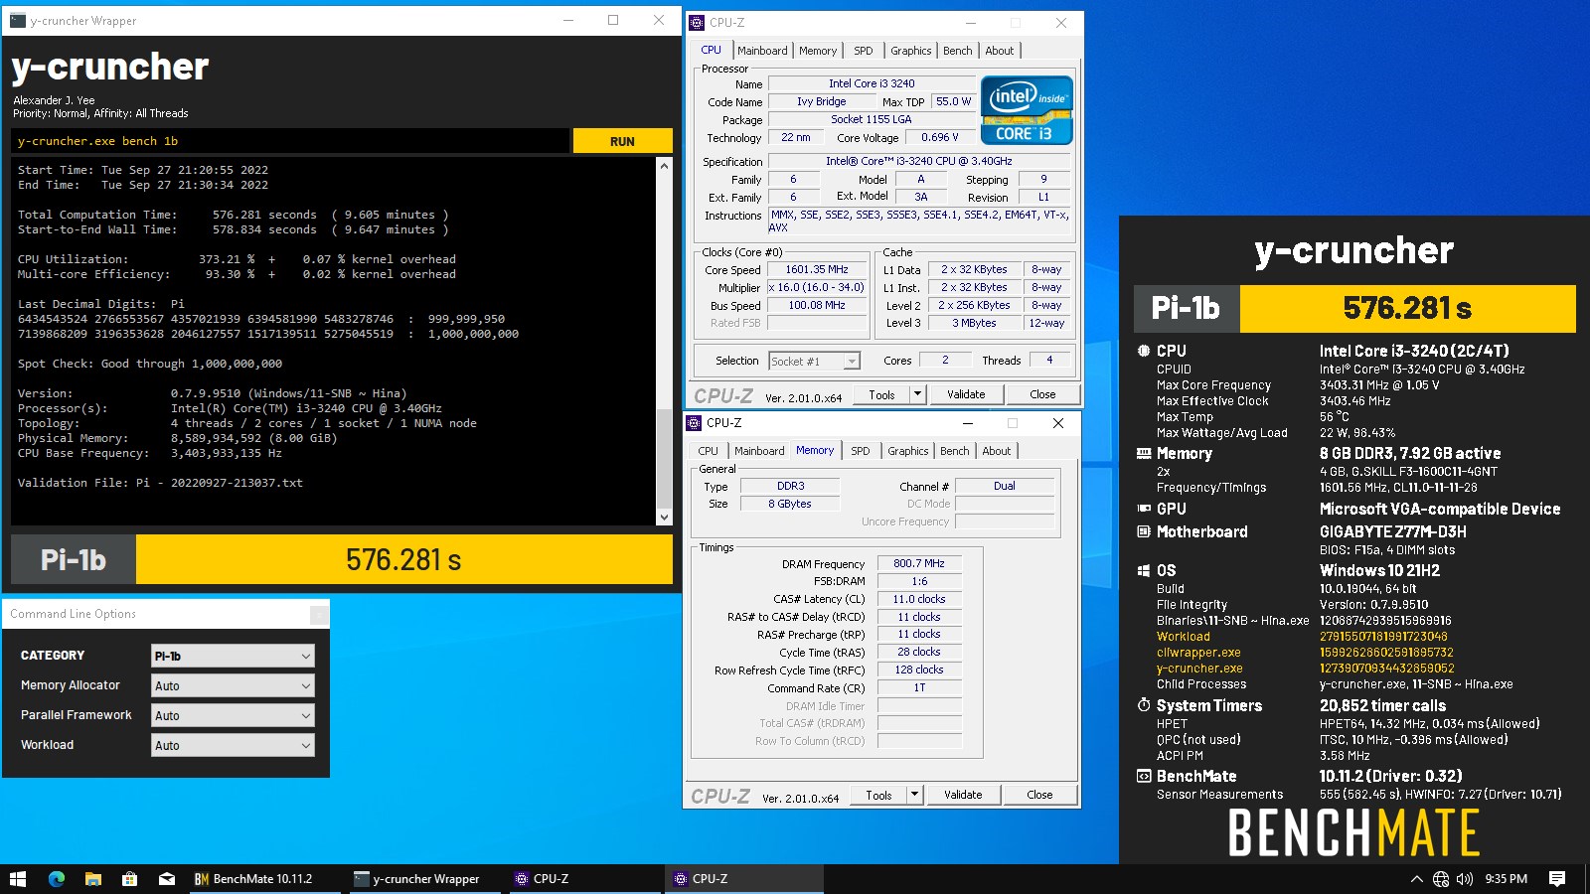This screenshot has height=894, width=1590.
Task: Activate the second highlighted CPU-Z taskbar item
Action: click(x=743, y=879)
